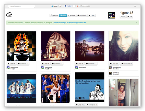Screen dimensions: 145x111
Task: Click riusample avatar under night city photo
Action: click(x=76, y=68)
